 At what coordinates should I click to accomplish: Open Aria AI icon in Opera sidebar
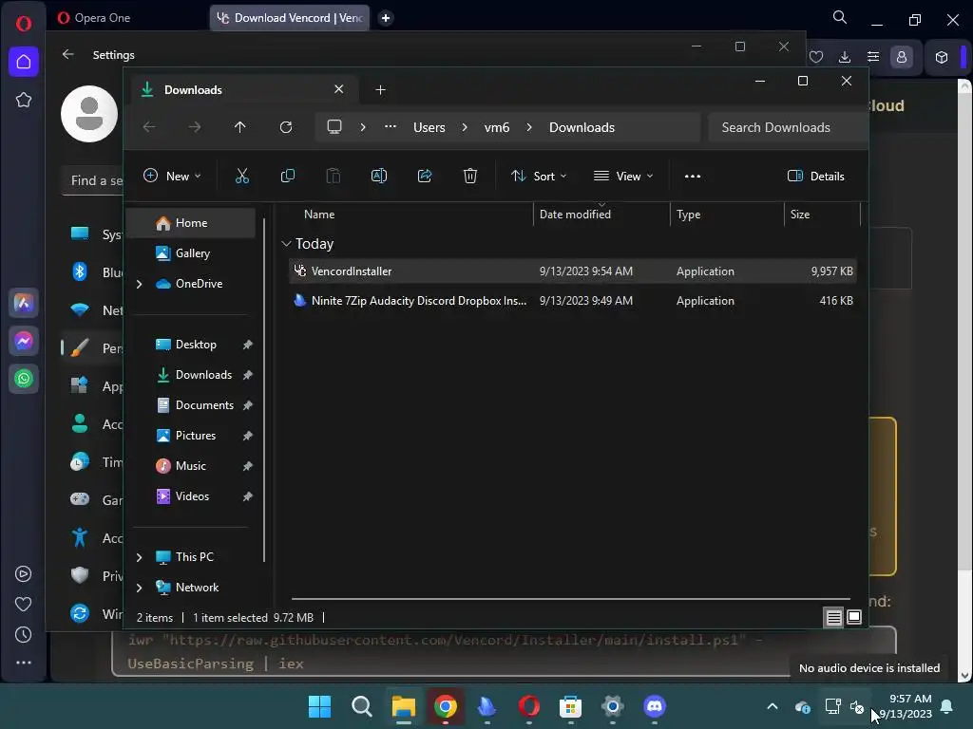coord(24,303)
